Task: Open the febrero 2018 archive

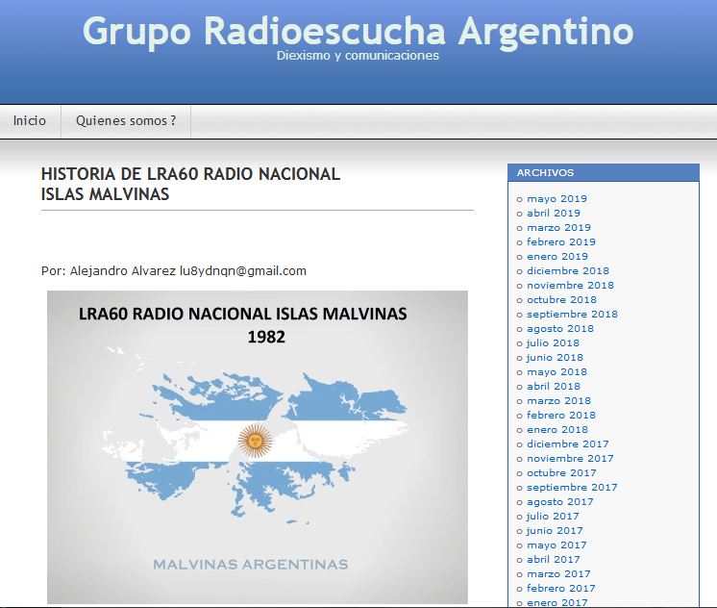Action: pyautogui.click(x=561, y=416)
